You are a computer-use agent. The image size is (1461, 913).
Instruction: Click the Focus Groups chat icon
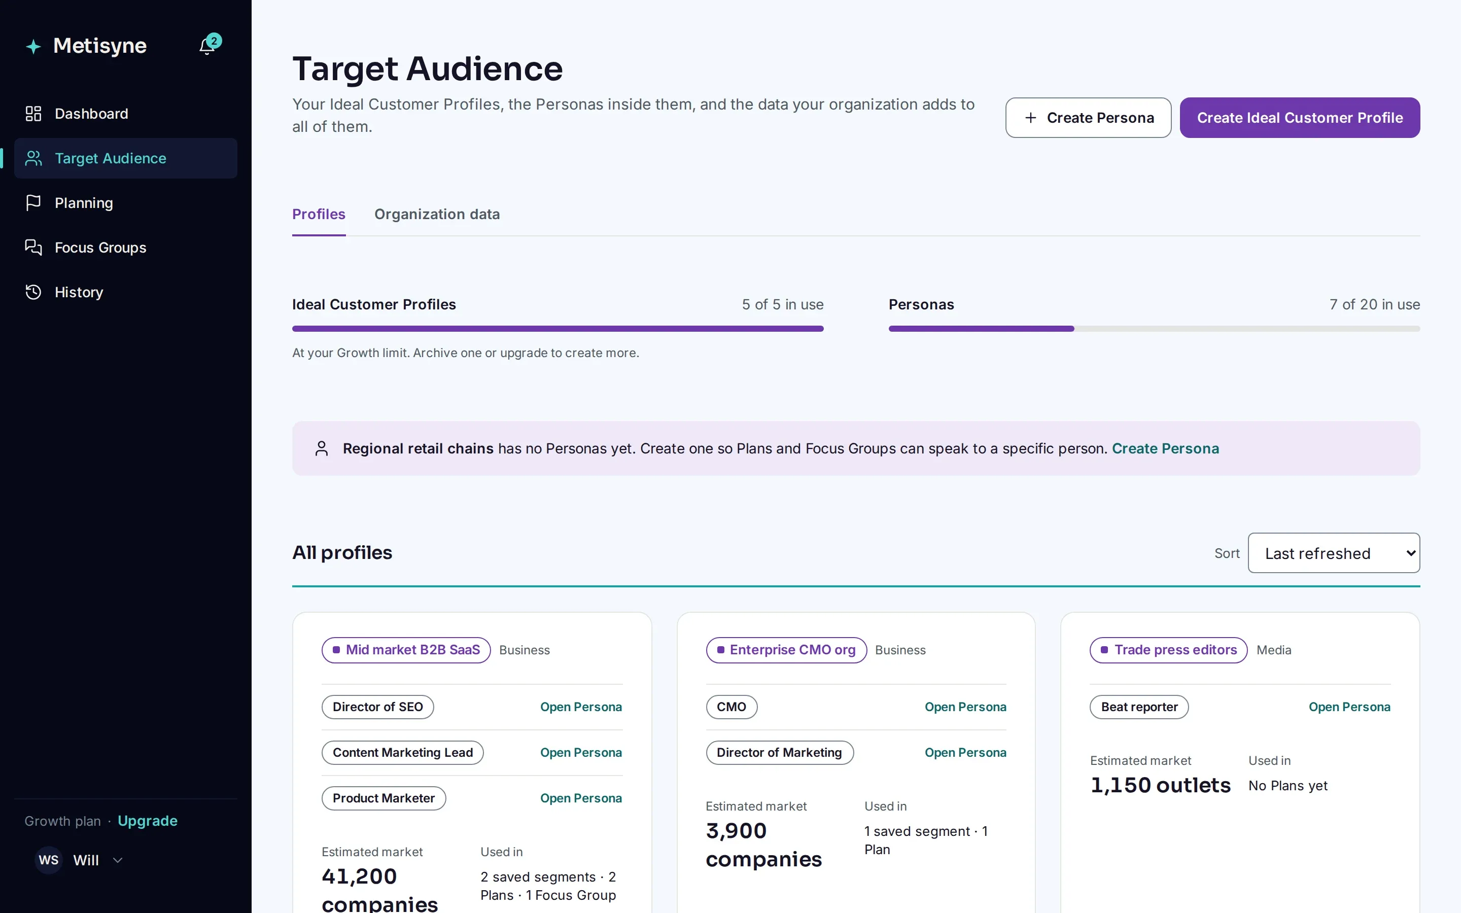[x=33, y=248]
